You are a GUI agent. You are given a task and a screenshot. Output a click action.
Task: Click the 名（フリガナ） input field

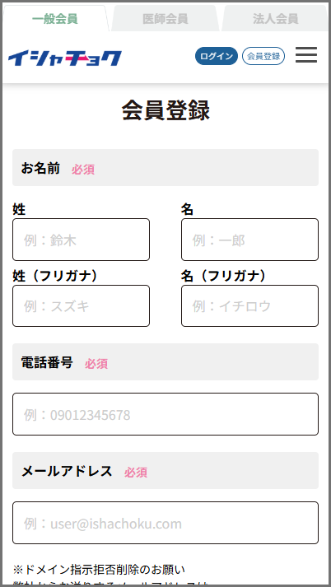tap(249, 306)
